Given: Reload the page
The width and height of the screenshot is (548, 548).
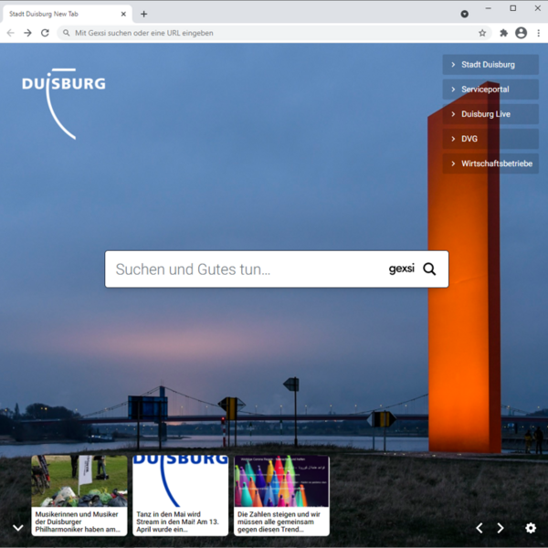Looking at the screenshot, I should click(x=45, y=33).
